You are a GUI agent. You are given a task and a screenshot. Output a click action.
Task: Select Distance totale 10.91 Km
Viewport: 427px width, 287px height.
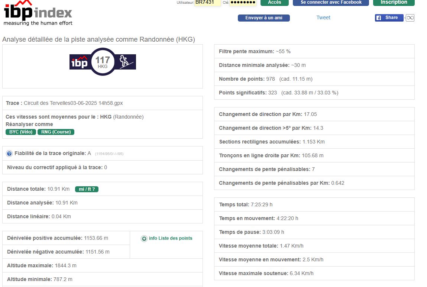[x=38, y=189]
